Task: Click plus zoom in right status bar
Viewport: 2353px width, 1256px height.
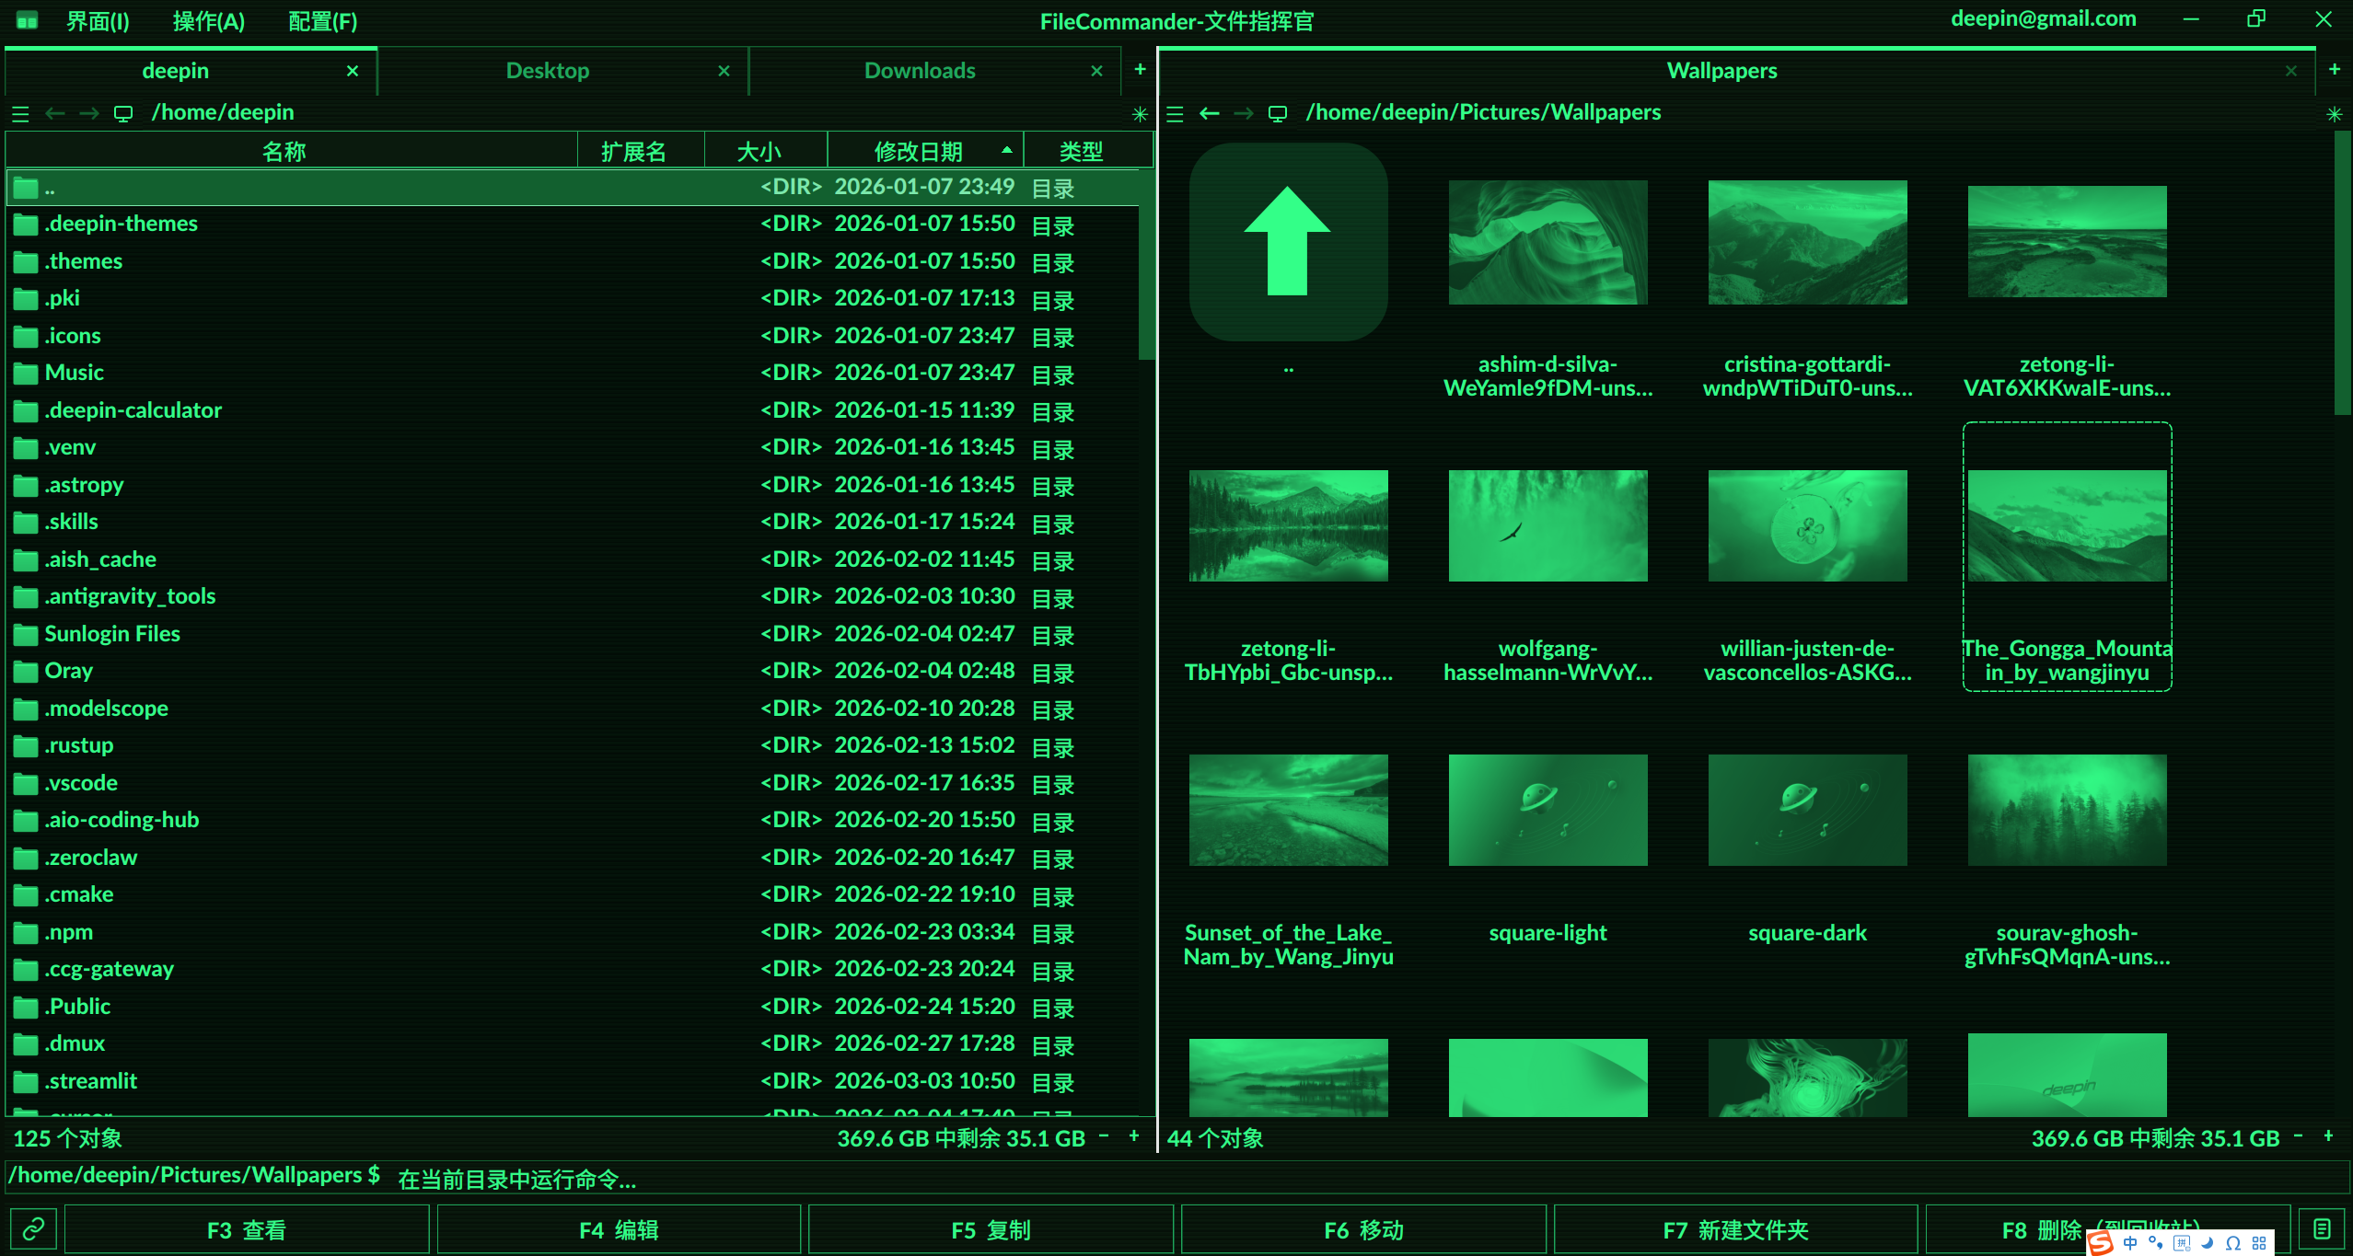Action: pos(2328,1136)
